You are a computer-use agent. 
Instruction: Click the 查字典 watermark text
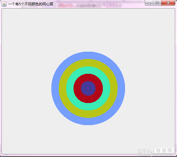coord(145,151)
